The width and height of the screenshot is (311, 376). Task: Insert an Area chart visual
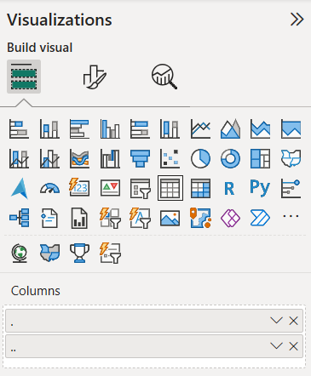click(x=230, y=129)
